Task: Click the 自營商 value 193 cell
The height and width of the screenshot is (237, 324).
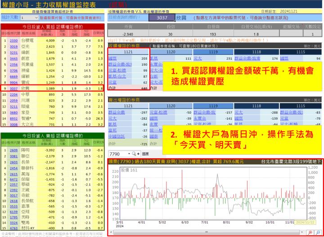Action: tap(213, 34)
